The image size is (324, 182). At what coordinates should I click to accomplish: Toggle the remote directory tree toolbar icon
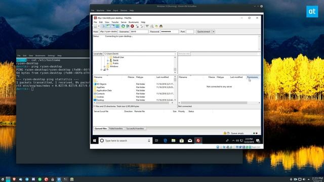pyautogui.click(x=113, y=26)
